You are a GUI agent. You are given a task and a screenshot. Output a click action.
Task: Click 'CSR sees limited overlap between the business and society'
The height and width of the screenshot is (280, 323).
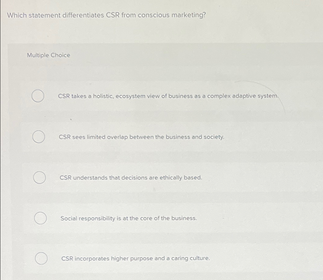[x=142, y=137]
